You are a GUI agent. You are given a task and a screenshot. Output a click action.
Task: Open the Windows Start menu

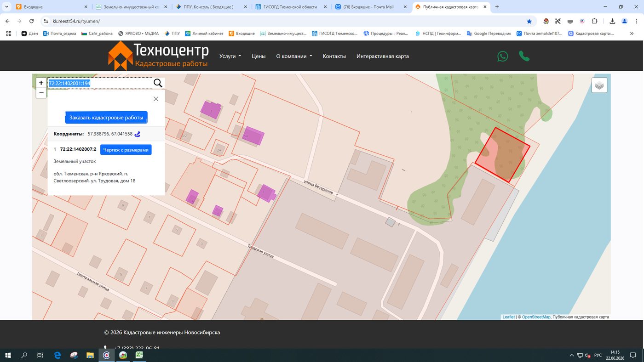[8, 355]
